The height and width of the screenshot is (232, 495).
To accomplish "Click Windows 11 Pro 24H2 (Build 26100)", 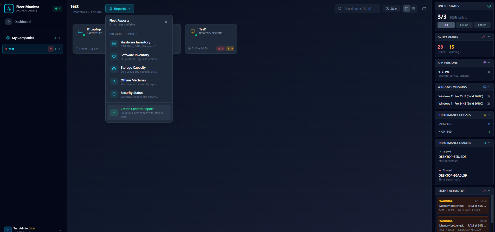I will click(x=464, y=104).
